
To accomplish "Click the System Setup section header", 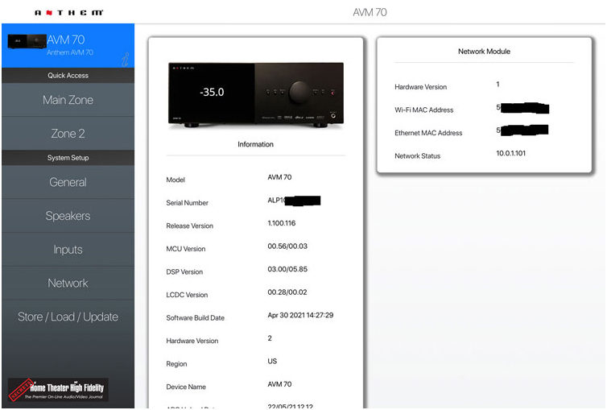I will [x=68, y=158].
